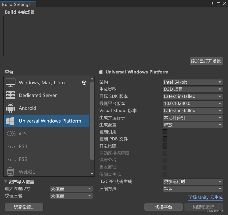This screenshot has width=228, height=215.
Task: Click the Unity logo beside Windows, Mac, Linux
Action: (84, 83)
